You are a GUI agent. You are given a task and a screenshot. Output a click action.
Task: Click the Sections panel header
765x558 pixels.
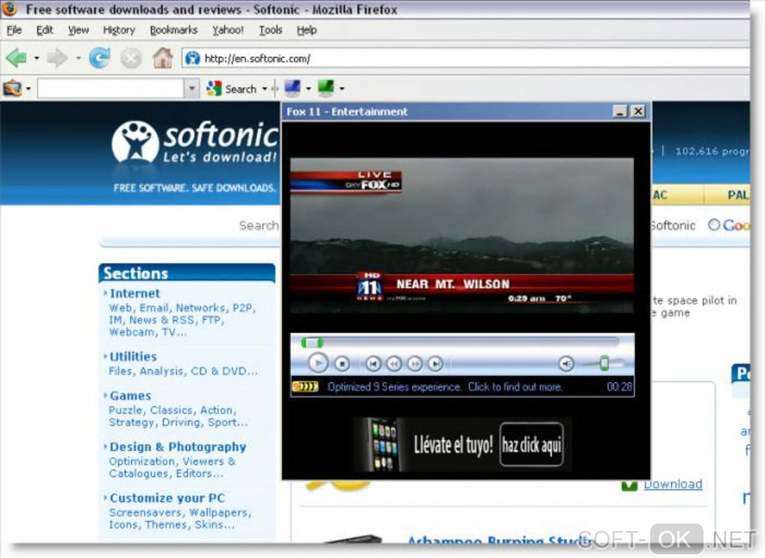[x=187, y=273]
